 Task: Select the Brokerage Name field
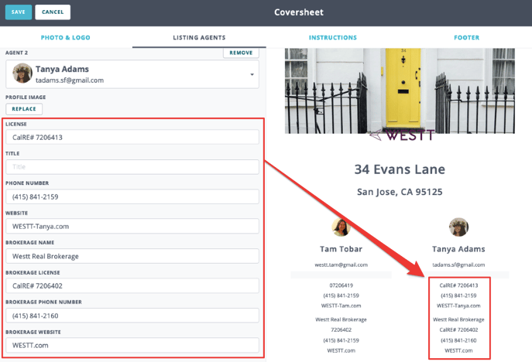(132, 256)
